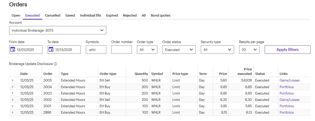The image size is (315, 121).
Task: Open Gains/Losses link for order 3005
Action: [x=289, y=80]
